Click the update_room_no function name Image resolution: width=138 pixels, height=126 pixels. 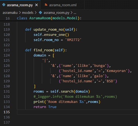point(48,30)
